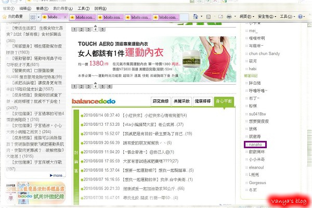The image size is (312, 208).
Task: Open article 【女性健康】子宮保暖大作戰 (197)
Action: coord(34,165)
